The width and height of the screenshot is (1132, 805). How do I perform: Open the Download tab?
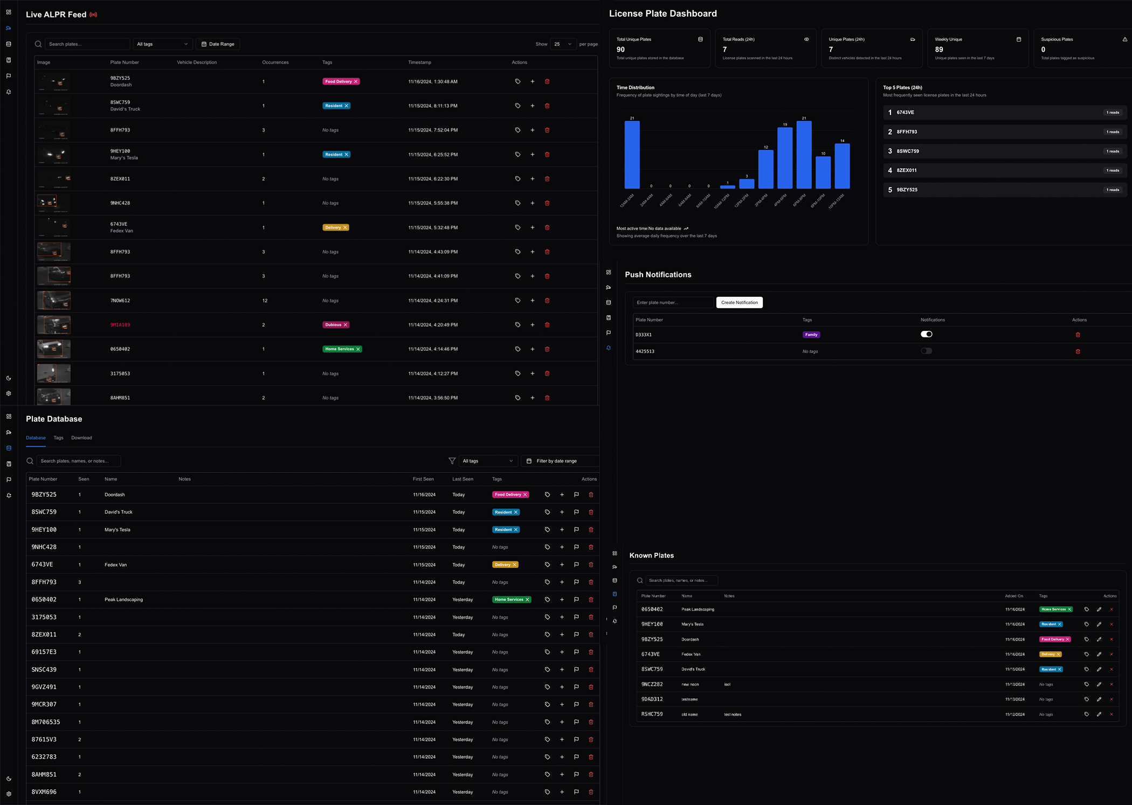pyautogui.click(x=81, y=438)
